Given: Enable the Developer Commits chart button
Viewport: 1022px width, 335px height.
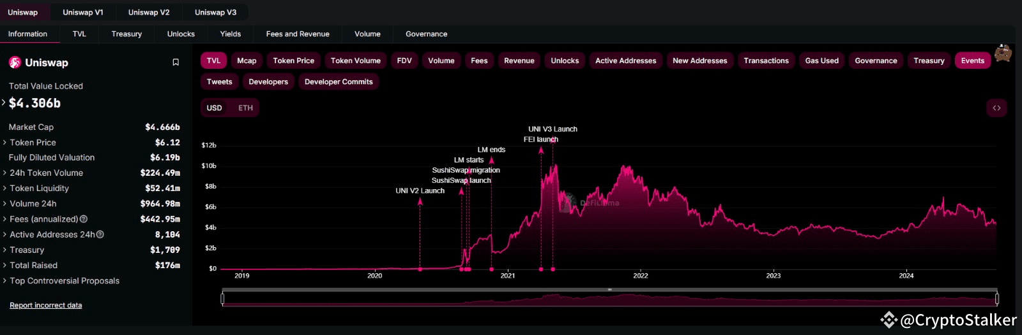Looking at the screenshot, I should (x=339, y=82).
